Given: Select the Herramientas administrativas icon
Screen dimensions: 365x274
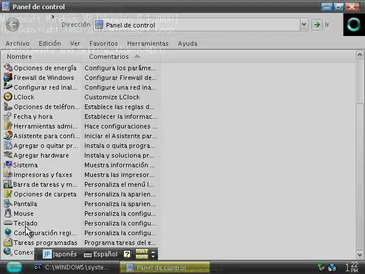Looking at the screenshot, I should [8, 126].
